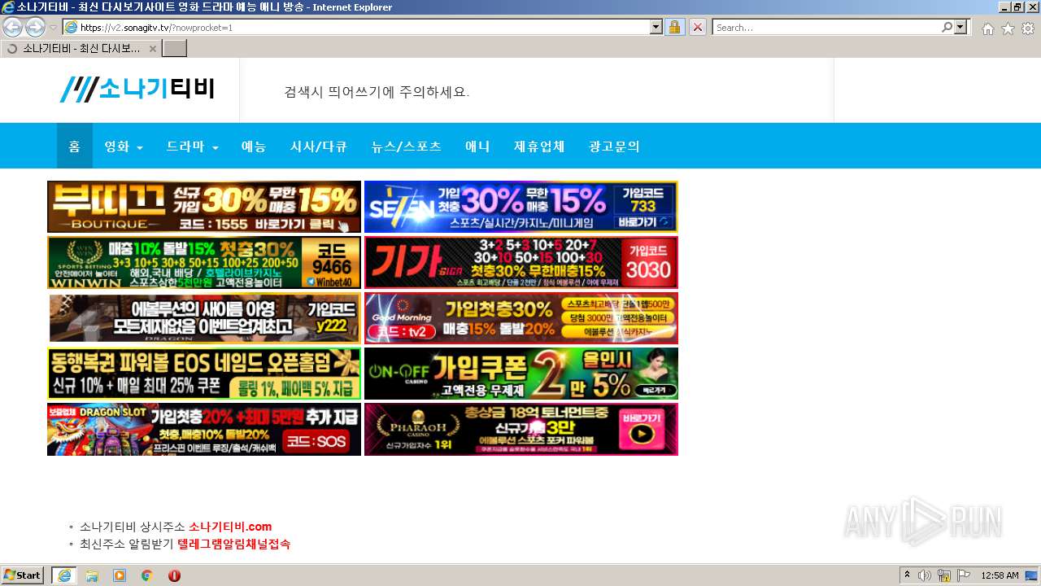Click the Search box in toolbar
Viewport: 1041px width, 586px height.
(x=826, y=28)
